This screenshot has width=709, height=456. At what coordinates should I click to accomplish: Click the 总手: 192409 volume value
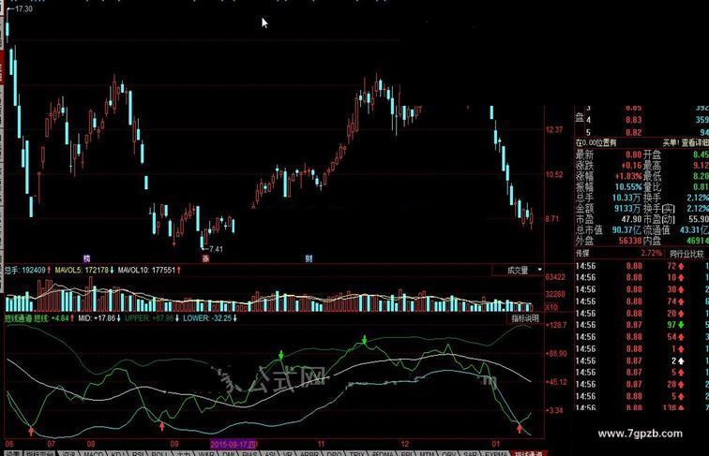27,271
